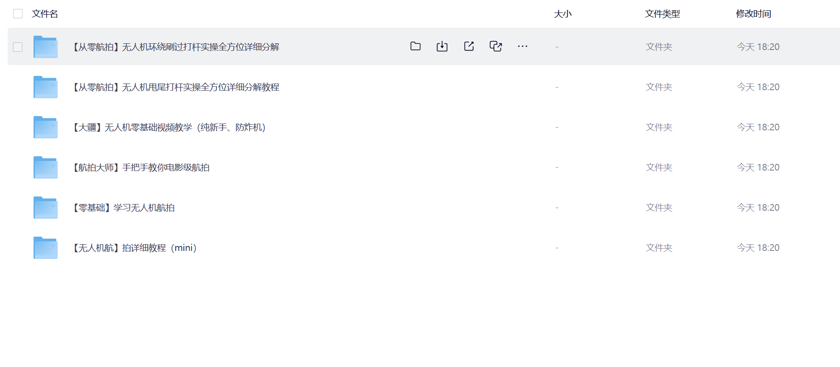This screenshot has width=840, height=367.
Task: Click folder icon of 无人机环绕刷过打杆实操
Action: tap(46, 47)
